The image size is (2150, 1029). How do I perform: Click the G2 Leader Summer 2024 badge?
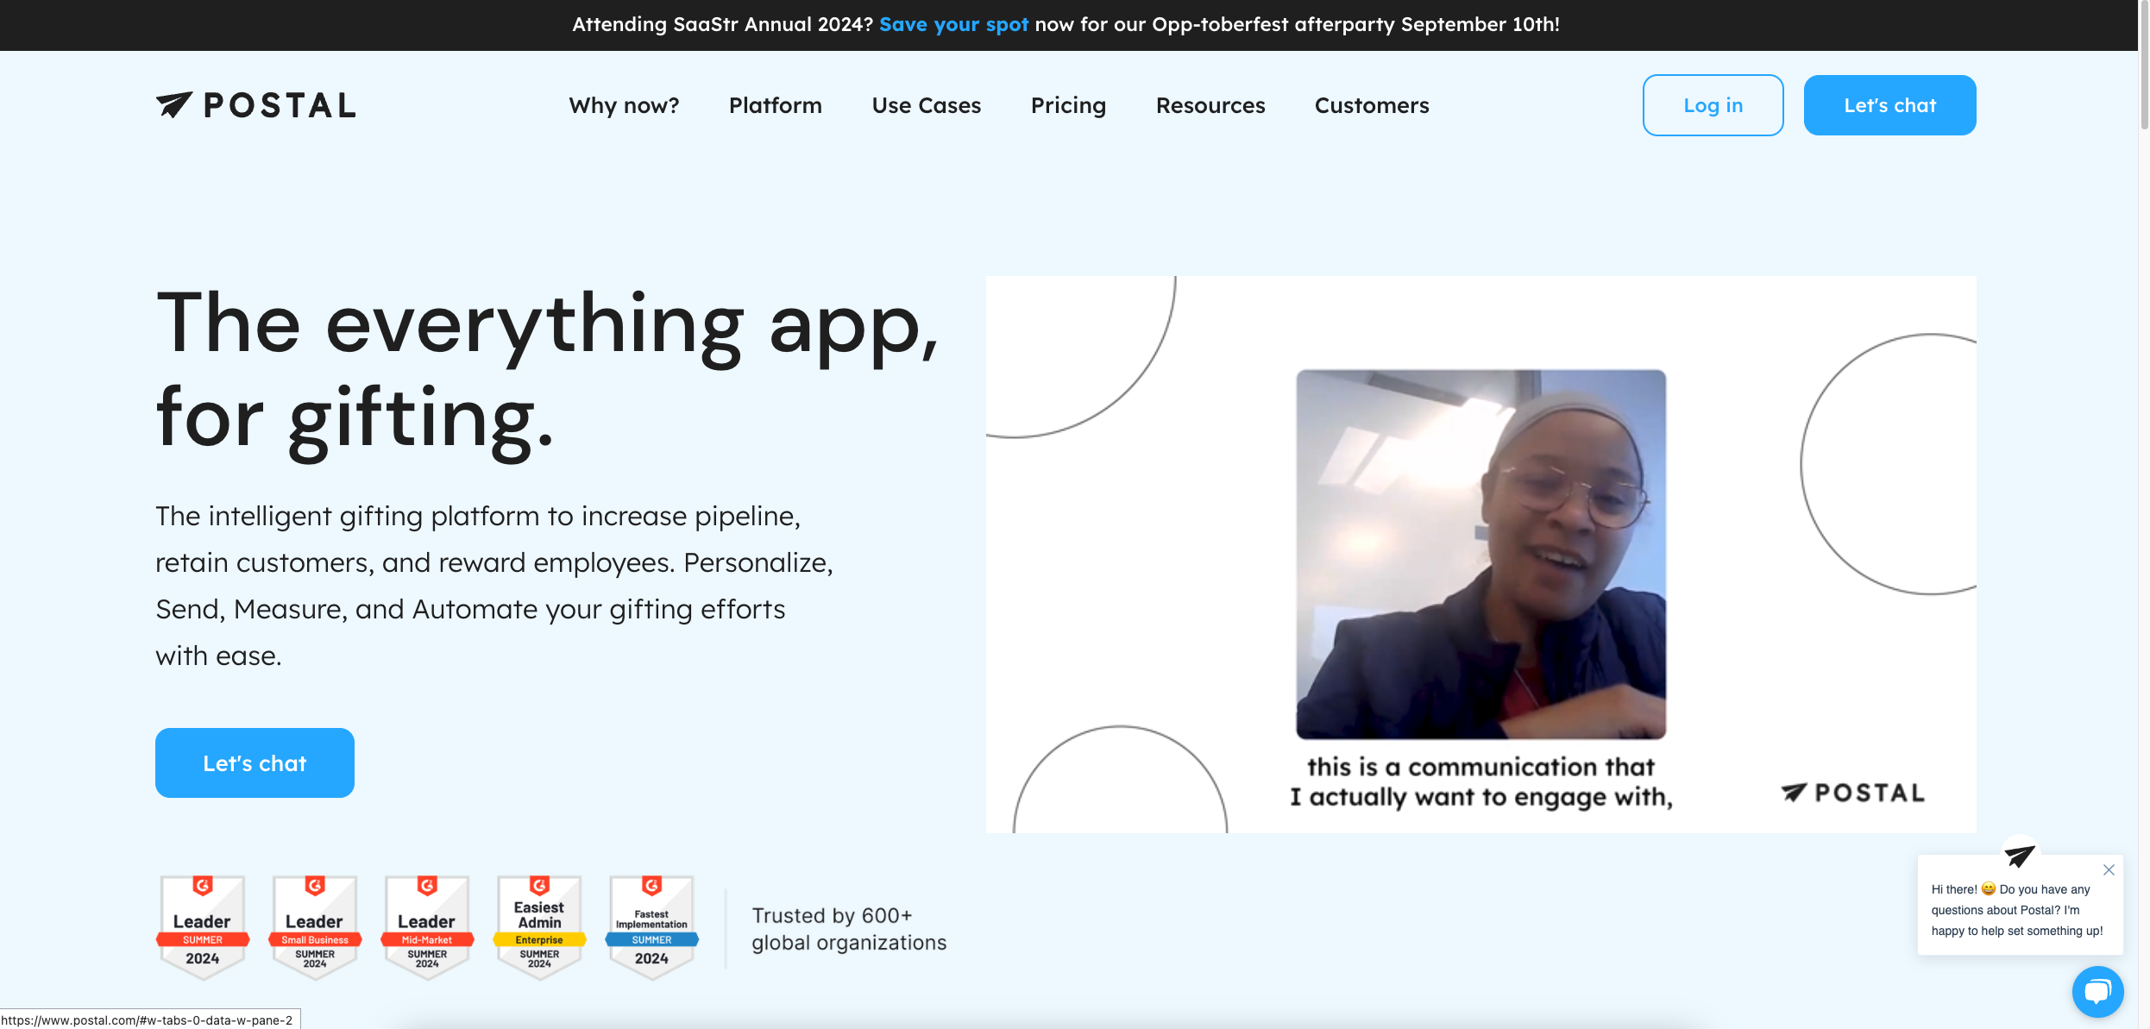(203, 927)
